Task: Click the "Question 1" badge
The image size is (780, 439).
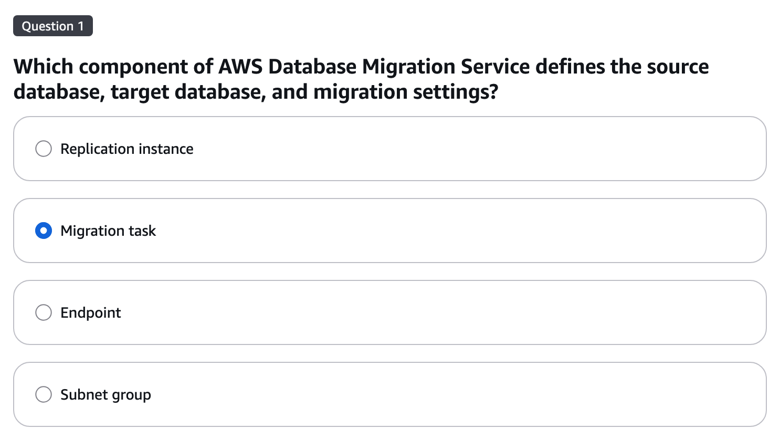Action: click(53, 26)
